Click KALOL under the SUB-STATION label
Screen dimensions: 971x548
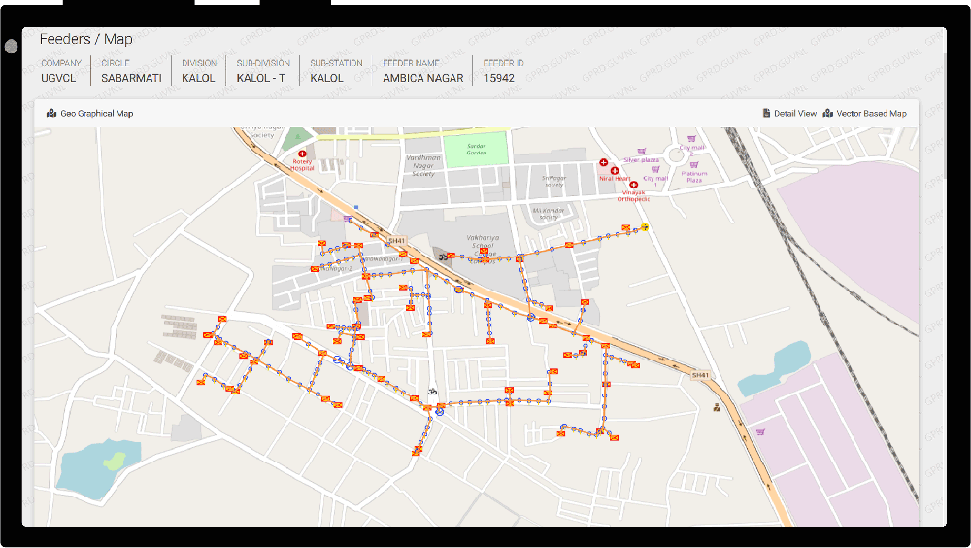pos(326,78)
